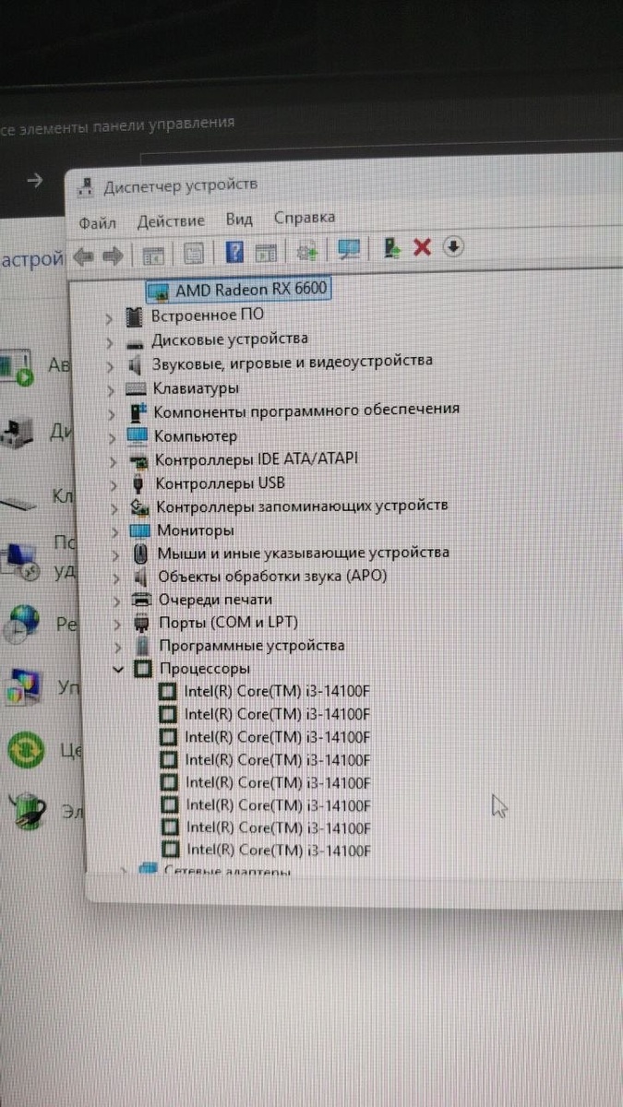This screenshot has height=1107, width=623.
Task: Click the USB plug icon beside Контроллеры USB
Action: click(x=139, y=483)
